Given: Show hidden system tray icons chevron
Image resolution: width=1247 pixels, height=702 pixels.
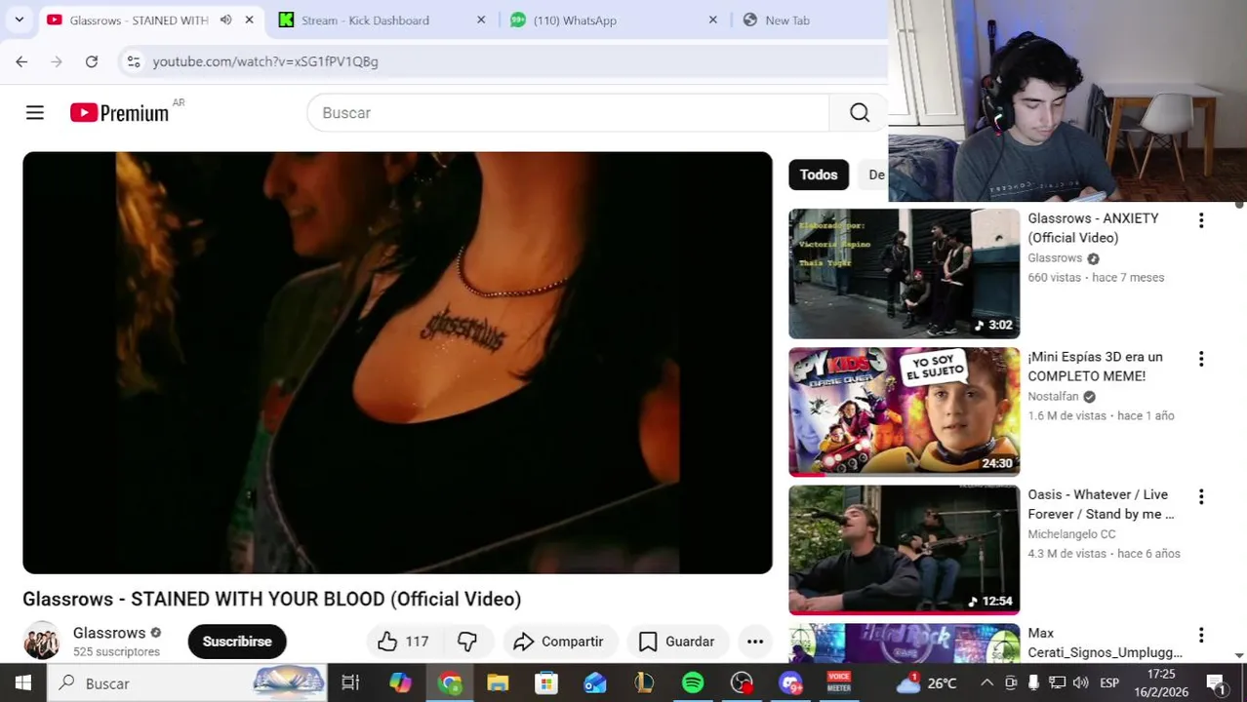Looking at the screenshot, I should coord(986,683).
